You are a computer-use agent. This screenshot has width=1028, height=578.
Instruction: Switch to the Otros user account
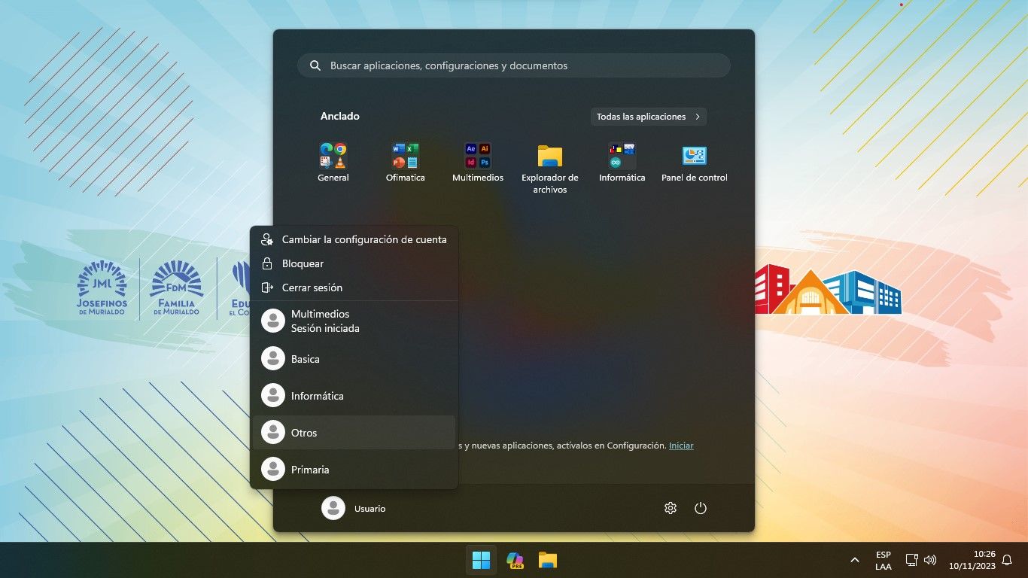(354, 433)
